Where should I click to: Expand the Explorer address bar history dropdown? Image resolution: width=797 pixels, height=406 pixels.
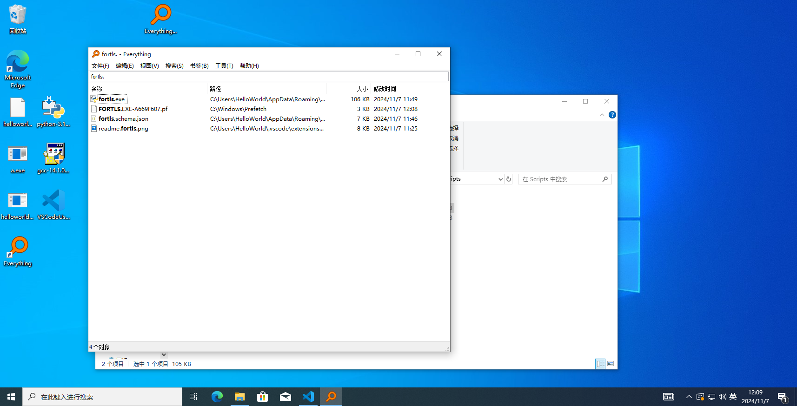point(500,179)
